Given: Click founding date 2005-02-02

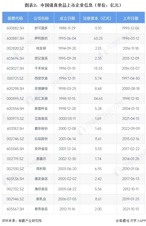Looking at the screenshot, I should pos(67,179).
